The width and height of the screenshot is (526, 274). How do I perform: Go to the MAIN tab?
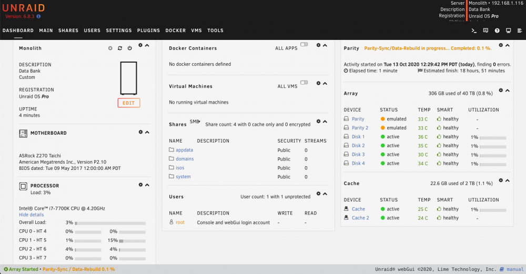[x=46, y=31]
